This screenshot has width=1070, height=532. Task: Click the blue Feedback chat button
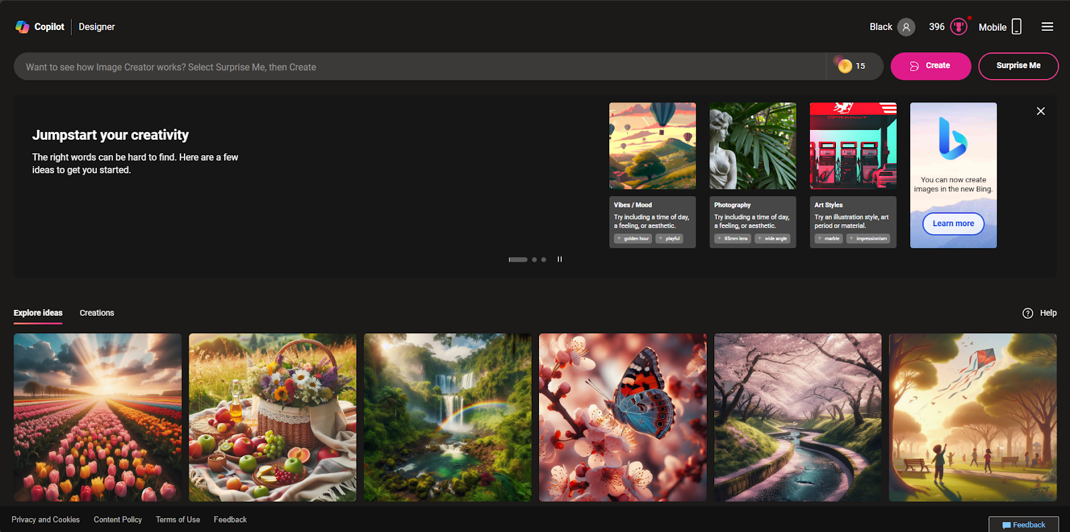(1024, 525)
